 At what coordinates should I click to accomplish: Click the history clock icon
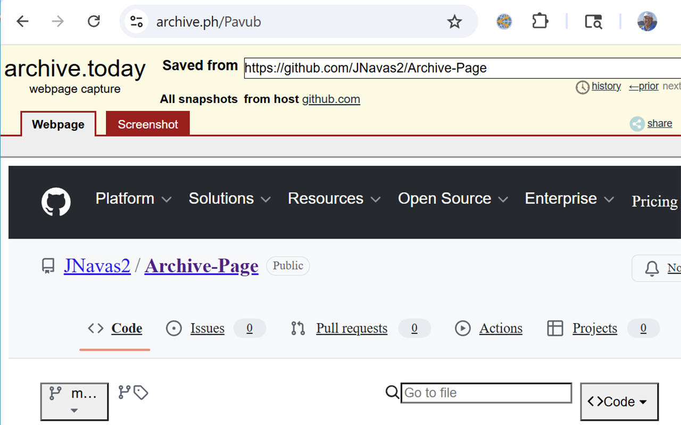[x=583, y=87]
